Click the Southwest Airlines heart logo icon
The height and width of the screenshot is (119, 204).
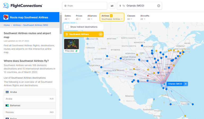tap(6, 17)
